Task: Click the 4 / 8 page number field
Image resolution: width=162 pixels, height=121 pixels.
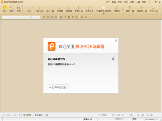Action: (130, 115)
